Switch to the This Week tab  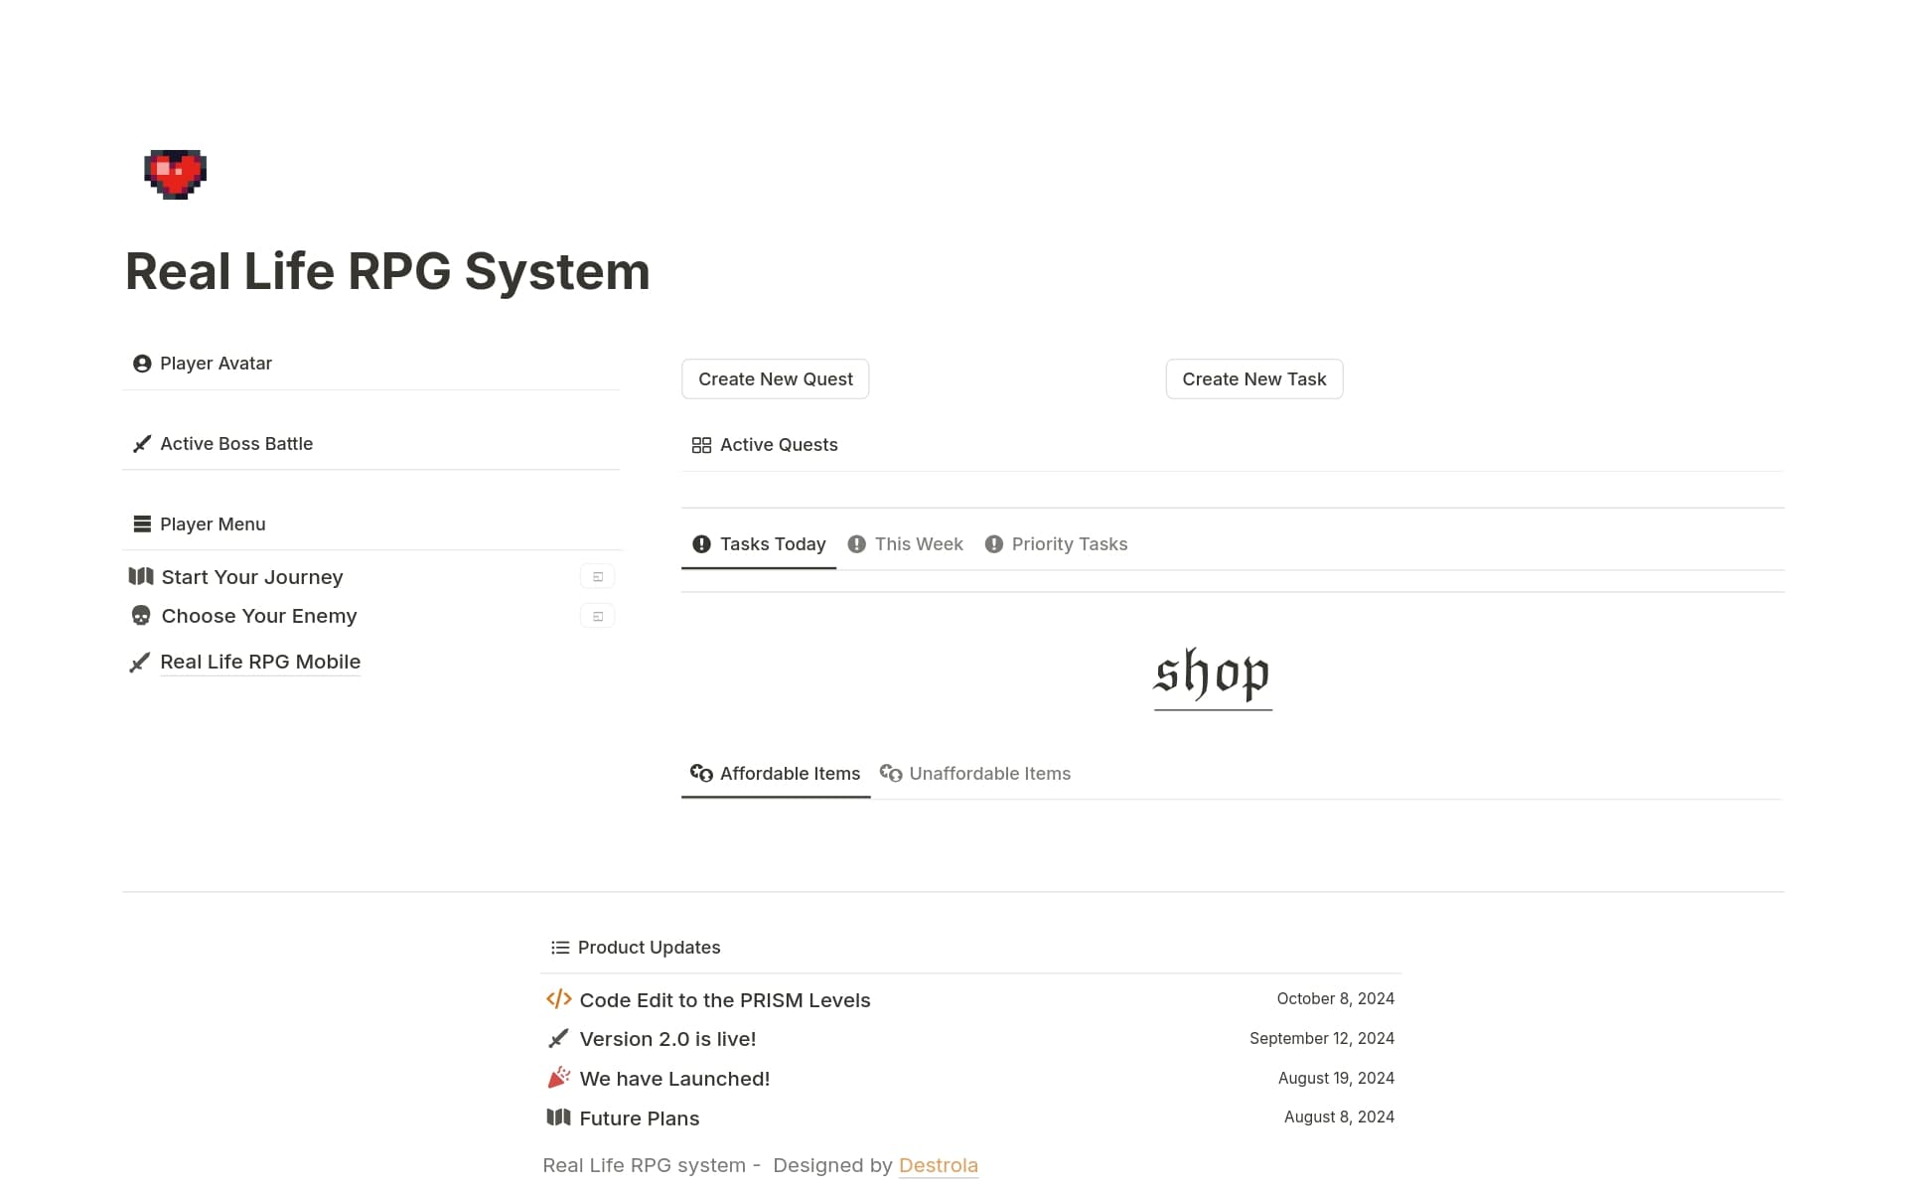919,543
